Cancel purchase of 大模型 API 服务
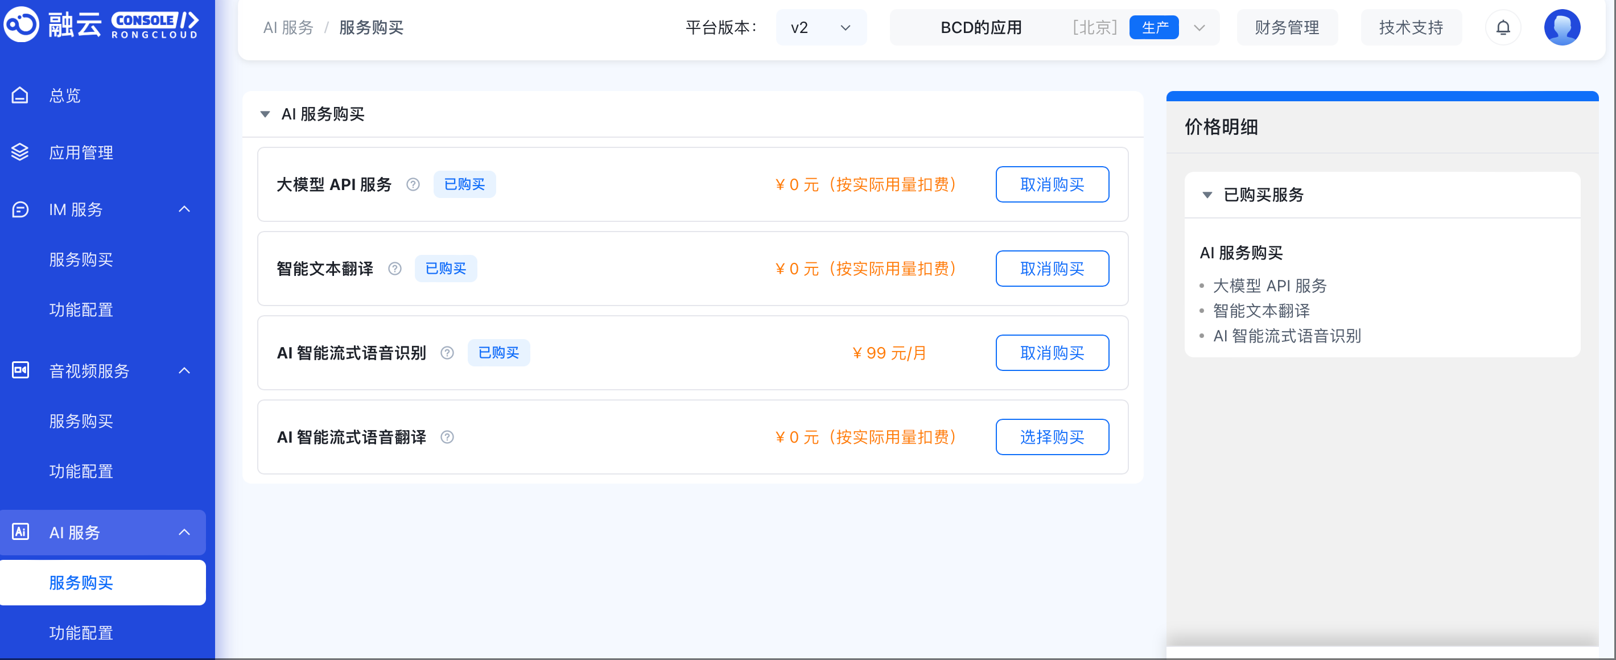1616x660 pixels. click(x=1052, y=184)
